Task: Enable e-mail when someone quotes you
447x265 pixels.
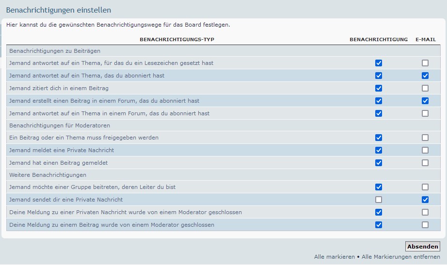Action: click(425, 88)
